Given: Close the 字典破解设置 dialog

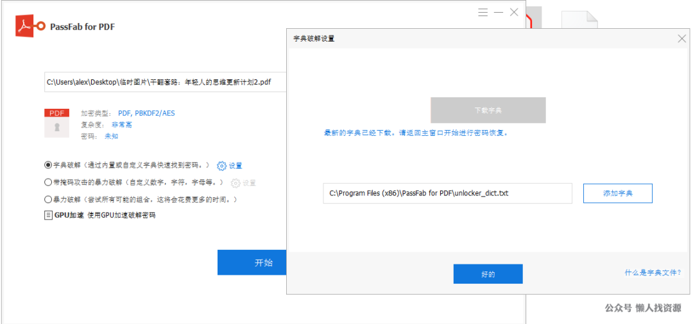Looking at the screenshot, I should [x=682, y=38].
